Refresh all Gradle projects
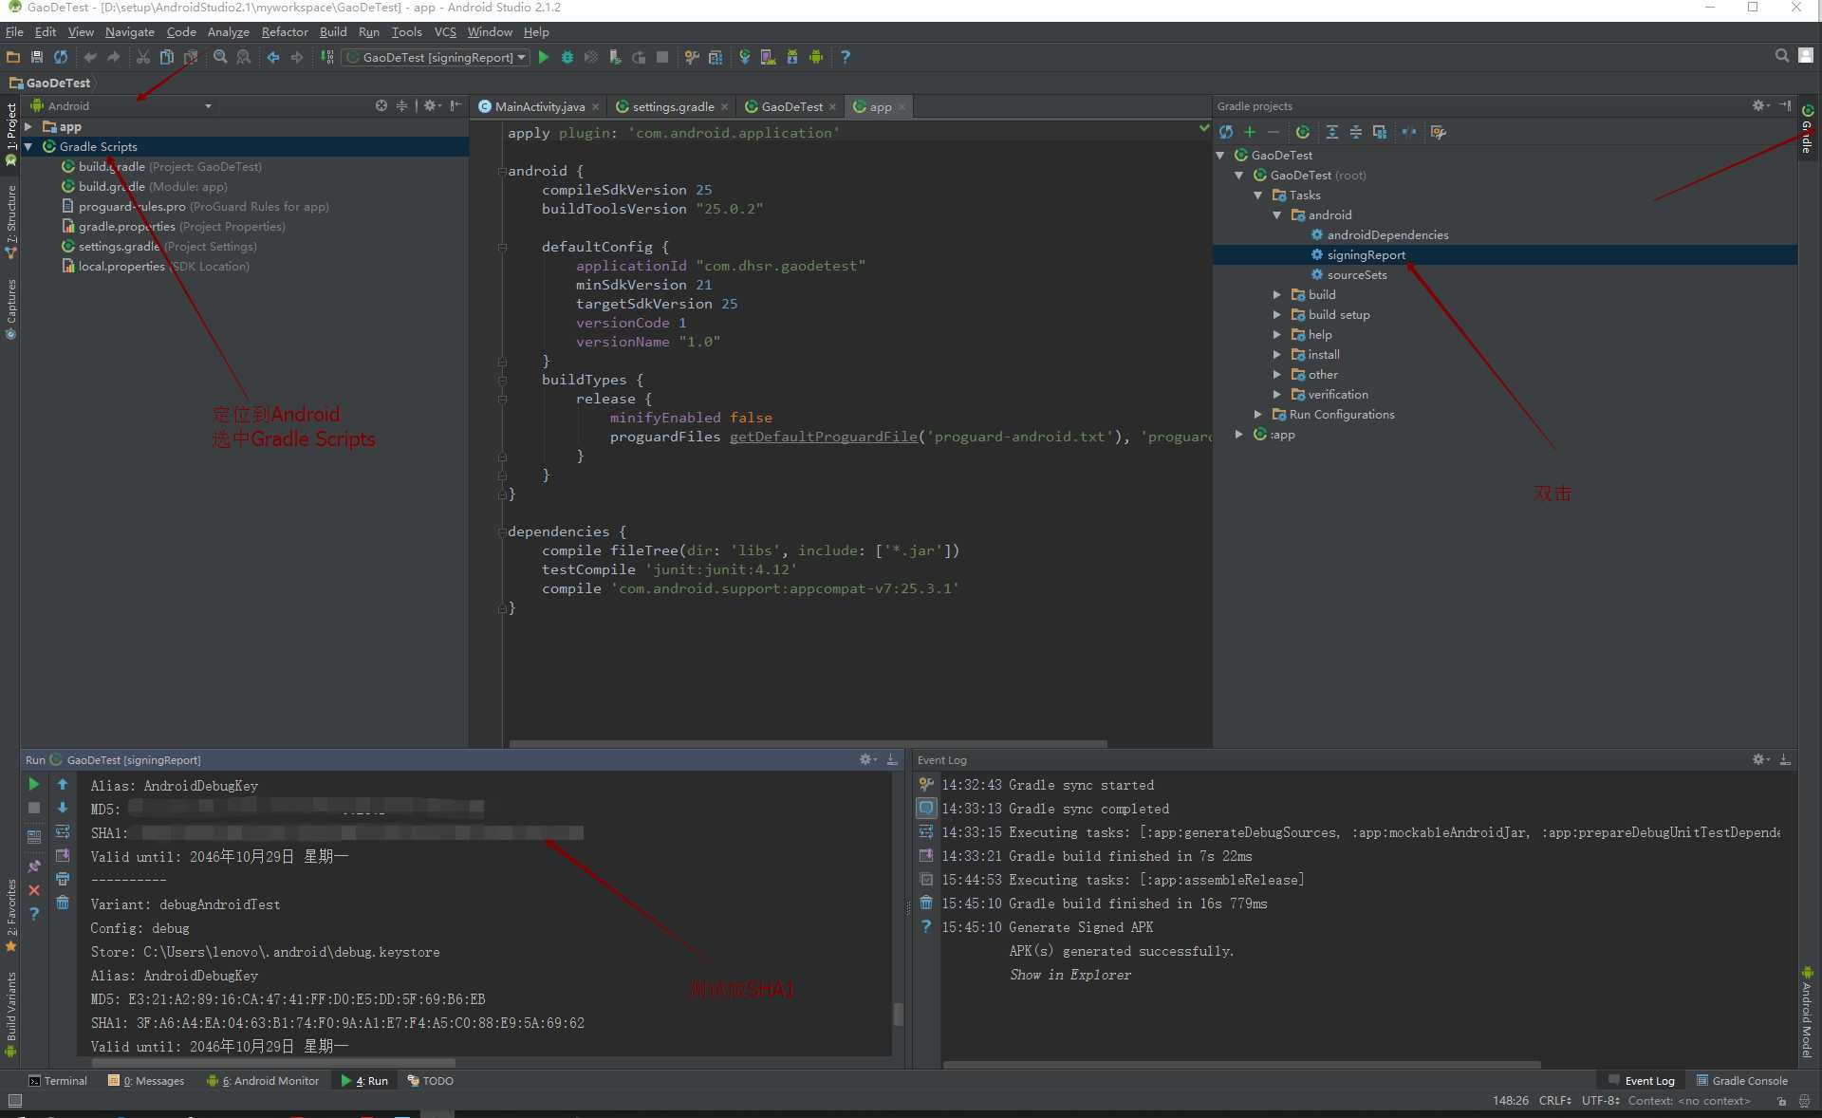This screenshot has width=1822, height=1118. 1226,132
